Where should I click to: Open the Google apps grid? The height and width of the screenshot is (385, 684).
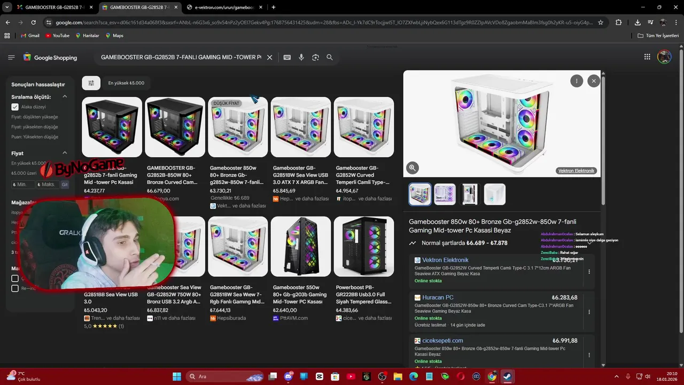coord(647,57)
